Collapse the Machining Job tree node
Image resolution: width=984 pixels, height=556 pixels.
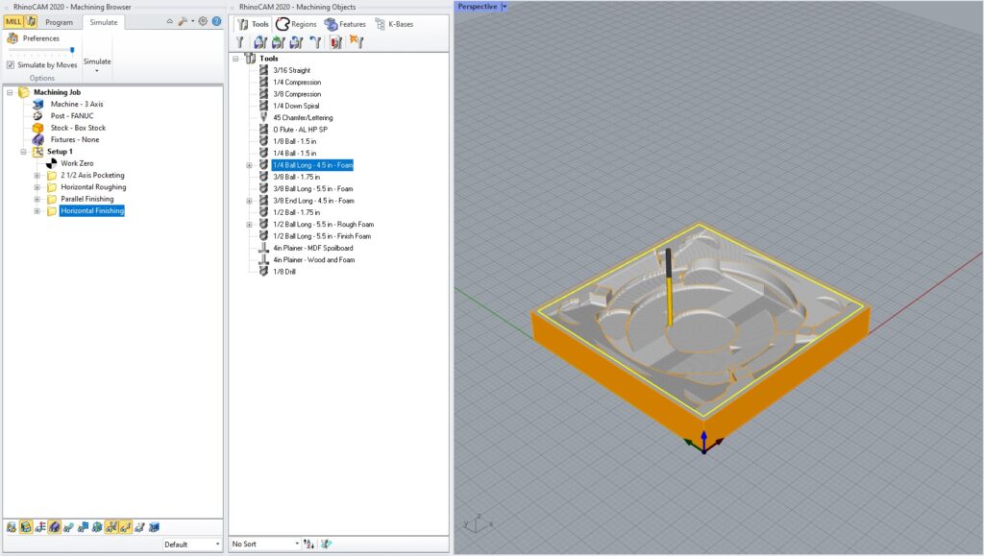(10, 92)
